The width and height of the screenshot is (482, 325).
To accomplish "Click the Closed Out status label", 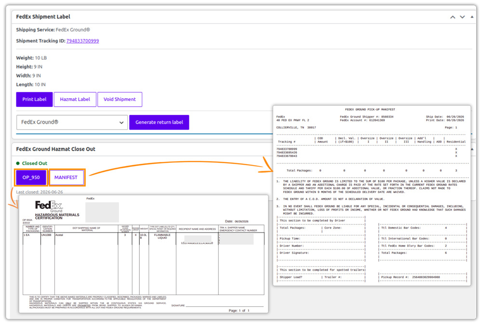I will click(35, 163).
